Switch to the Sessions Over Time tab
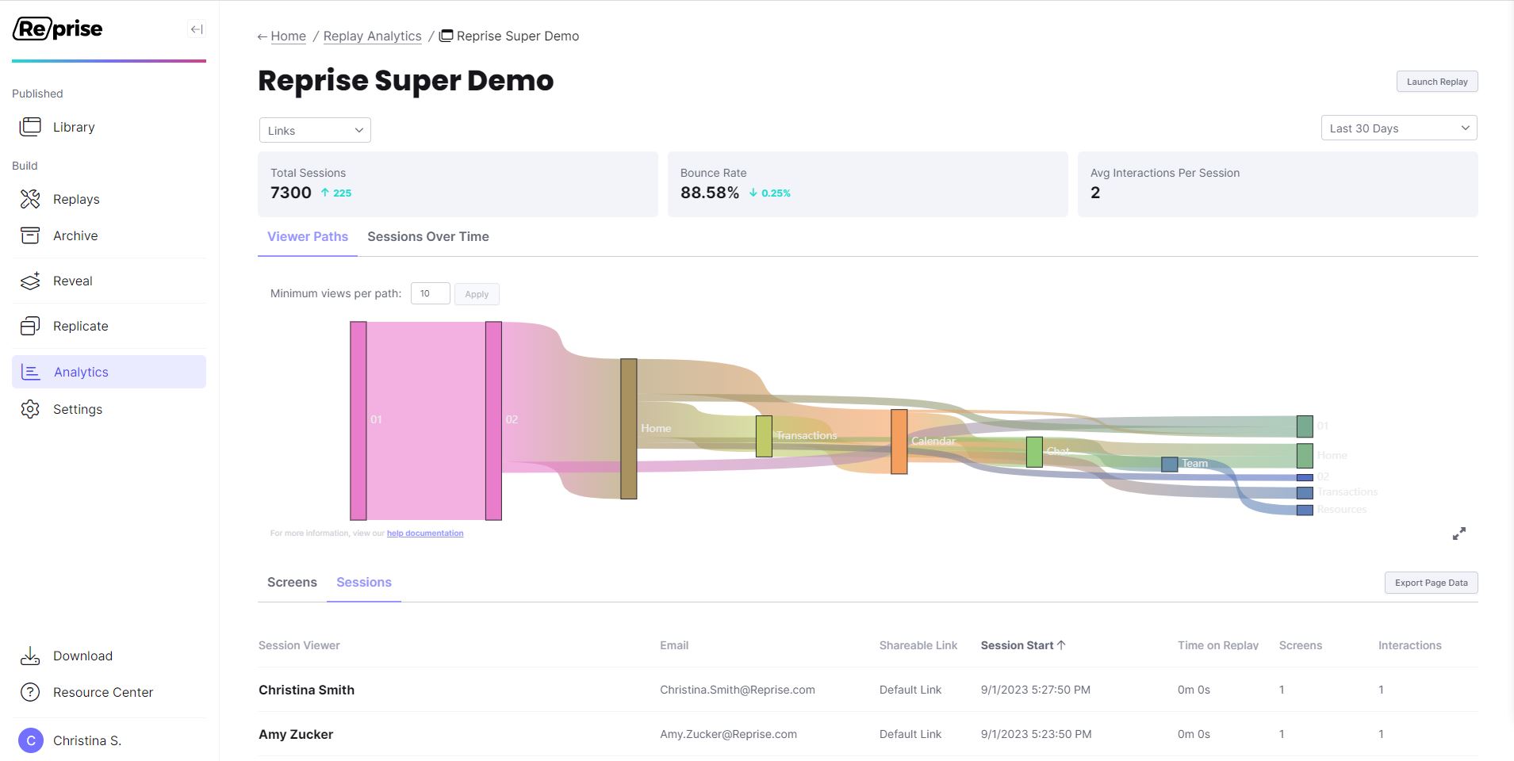 pyautogui.click(x=428, y=236)
